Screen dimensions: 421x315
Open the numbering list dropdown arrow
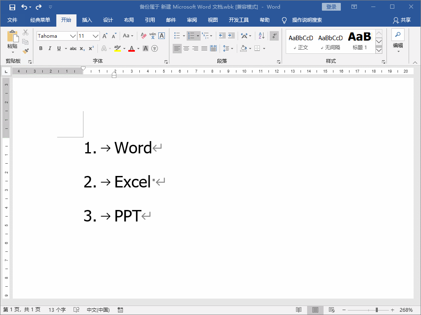(198, 36)
